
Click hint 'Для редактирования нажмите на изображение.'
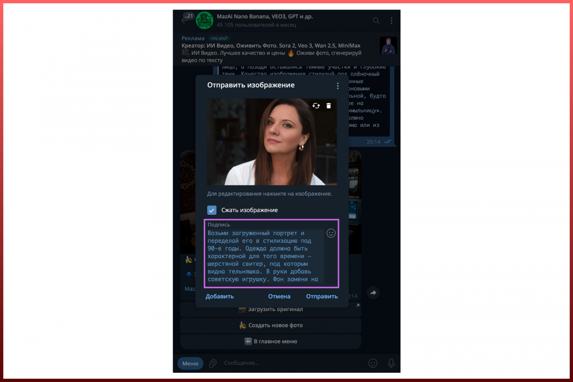point(270,194)
